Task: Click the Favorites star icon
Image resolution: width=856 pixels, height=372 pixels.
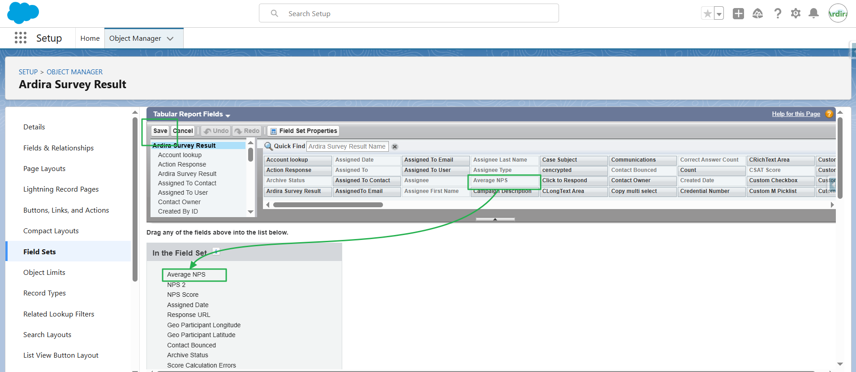Action: [707, 13]
